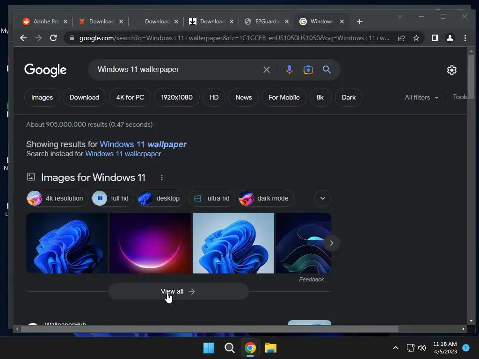479x359 pixels.
Task: Select the HD filter chip
Action: point(214,97)
